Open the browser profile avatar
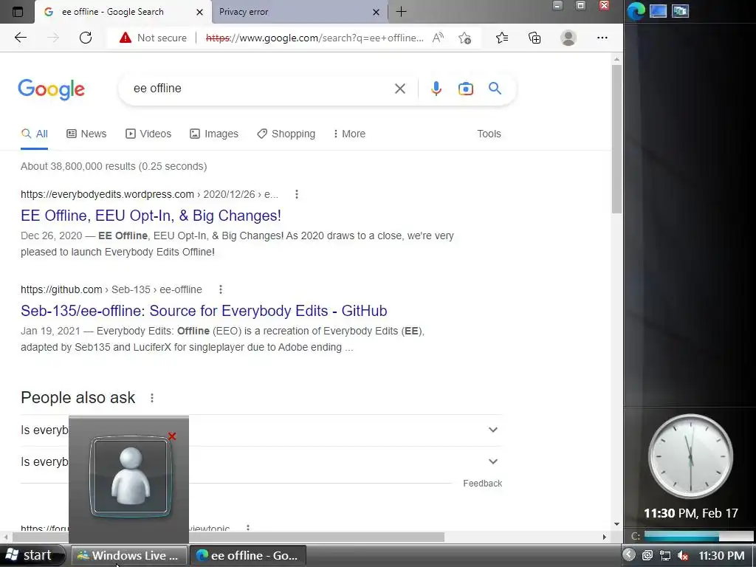Viewport: 756px width, 567px height. tap(568, 38)
